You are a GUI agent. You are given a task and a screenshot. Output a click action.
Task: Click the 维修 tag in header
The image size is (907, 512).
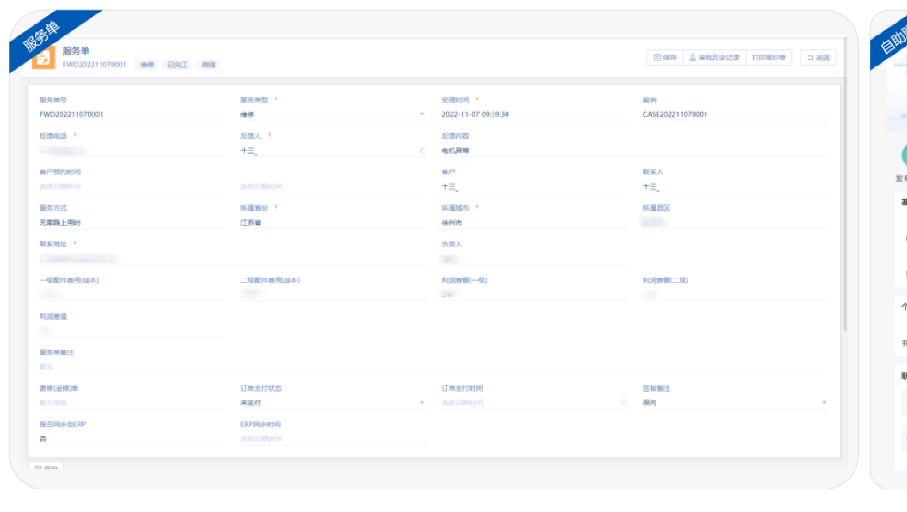tap(147, 65)
